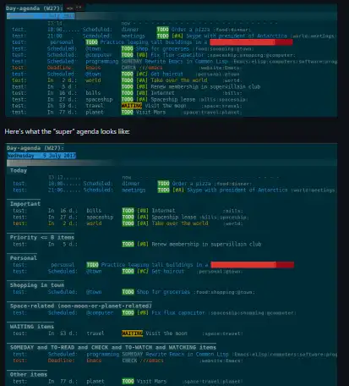Click "Order a pizza" under the Today heading

coord(192,184)
